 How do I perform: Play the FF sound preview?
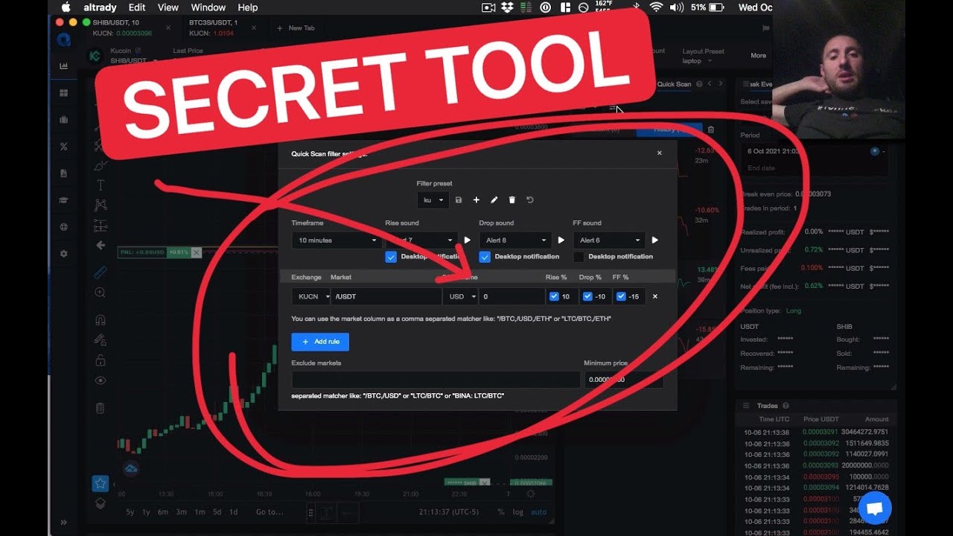pos(655,240)
